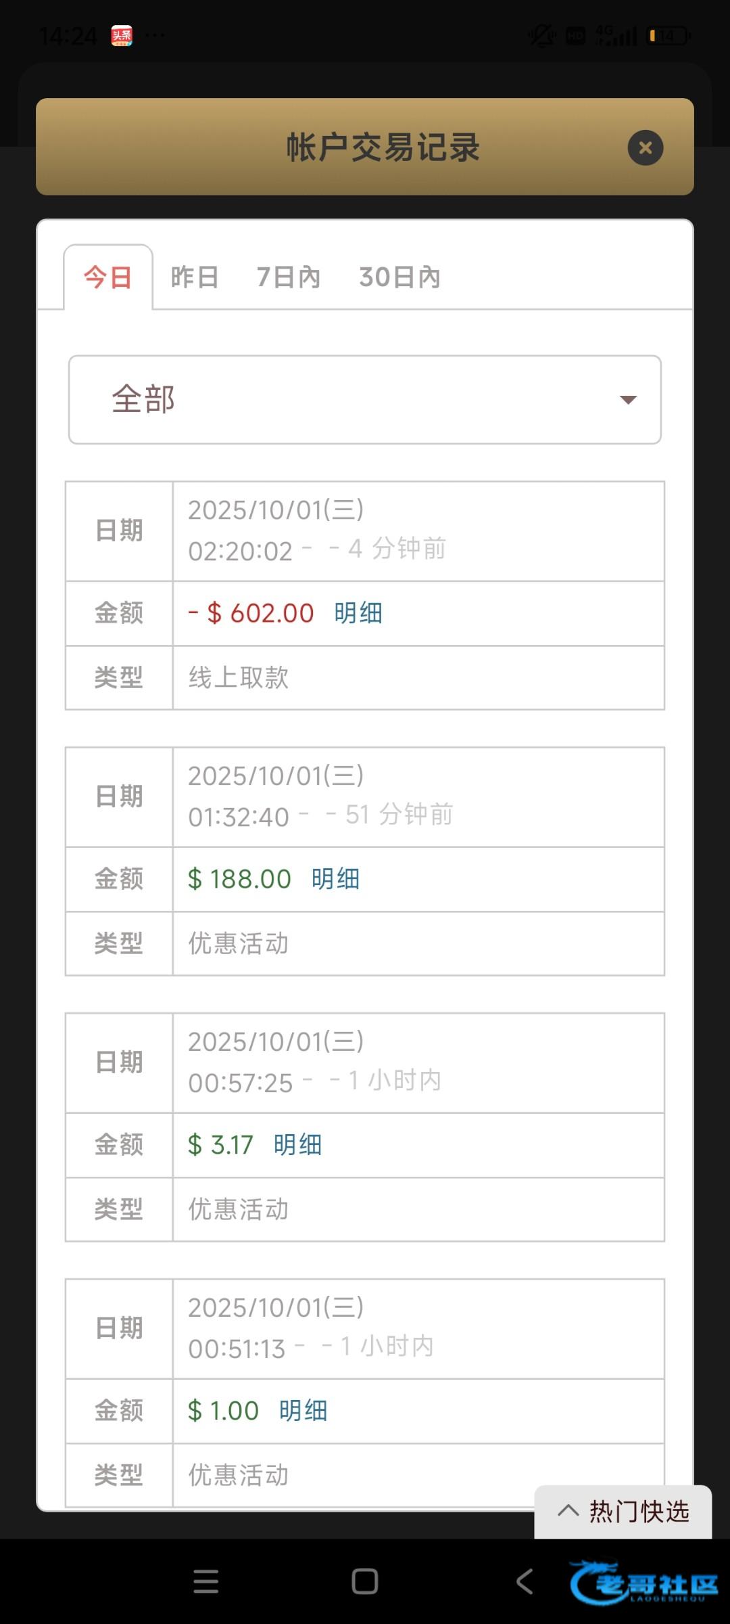The height and width of the screenshot is (1624, 730).
Task: View 明细 for the $602.00 withdrawal
Action: click(x=358, y=613)
